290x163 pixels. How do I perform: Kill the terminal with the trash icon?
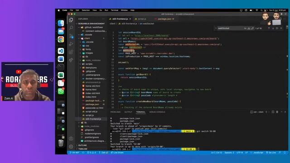pyautogui.click(x=277, y=112)
